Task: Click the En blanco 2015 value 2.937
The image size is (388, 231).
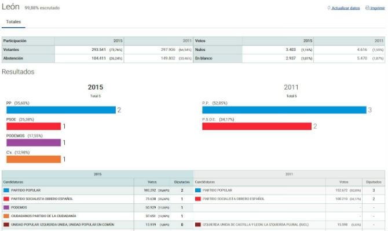Action: point(291,58)
